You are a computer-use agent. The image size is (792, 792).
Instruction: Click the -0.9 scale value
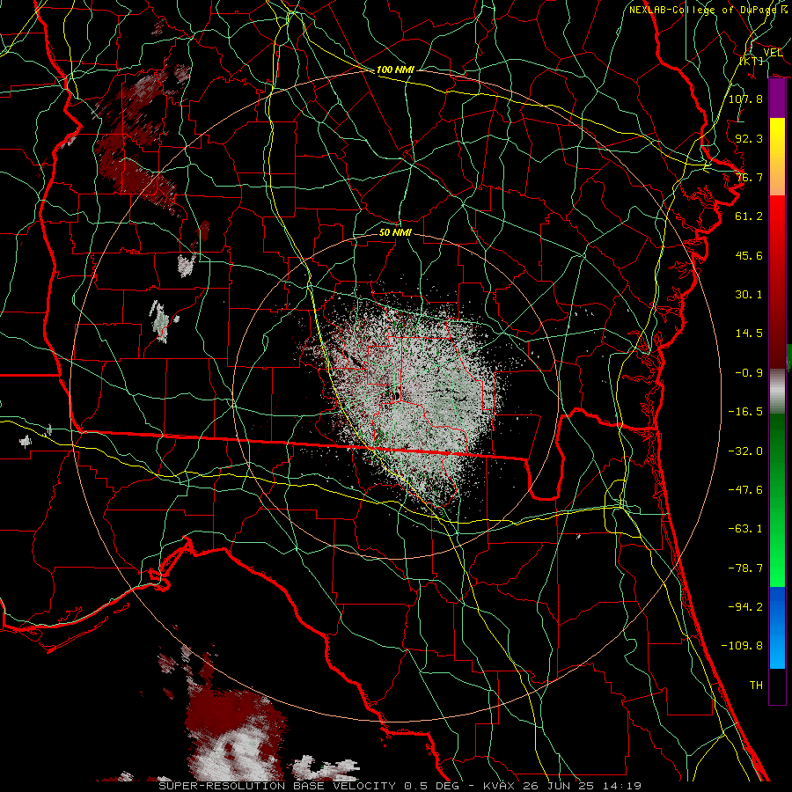(749, 373)
